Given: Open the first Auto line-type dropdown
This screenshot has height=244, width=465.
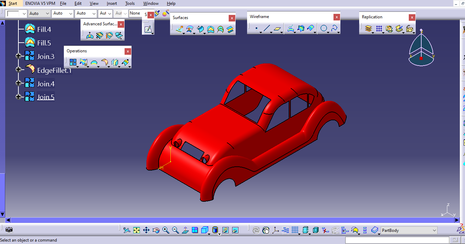Looking at the screenshot, I should 39,13.
